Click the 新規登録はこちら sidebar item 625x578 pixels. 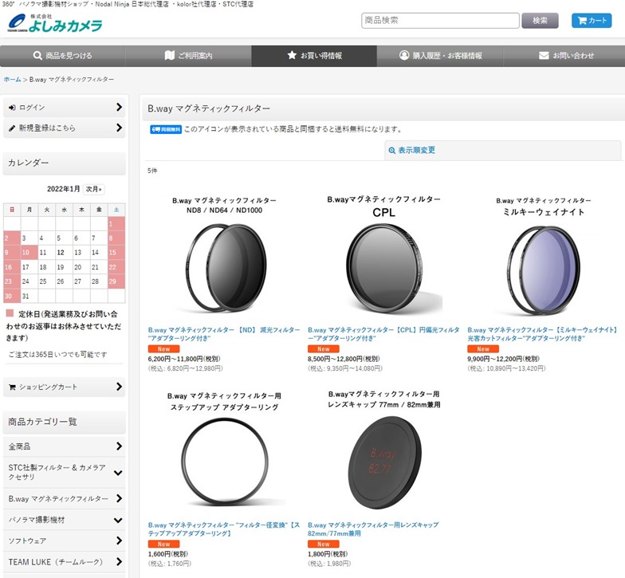pos(64,128)
